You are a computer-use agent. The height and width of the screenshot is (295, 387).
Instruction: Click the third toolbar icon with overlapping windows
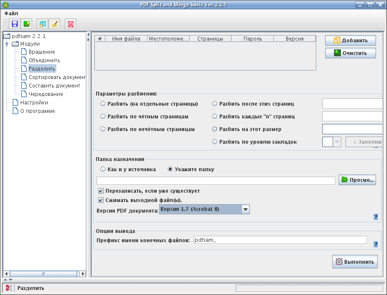click(x=42, y=24)
